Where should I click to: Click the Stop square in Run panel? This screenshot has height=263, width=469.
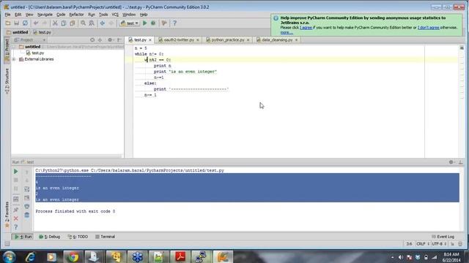pyautogui.click(x=15, y=180)
